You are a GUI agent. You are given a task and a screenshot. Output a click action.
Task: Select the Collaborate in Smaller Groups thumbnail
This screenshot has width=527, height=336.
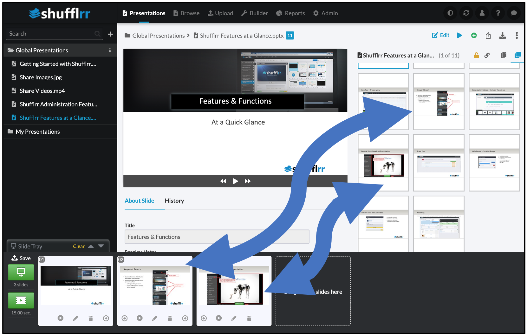[494, 163]
